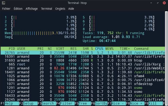Sort by the CPU% column header
Viewport: 168px width, 106px height.
point(99,49)
